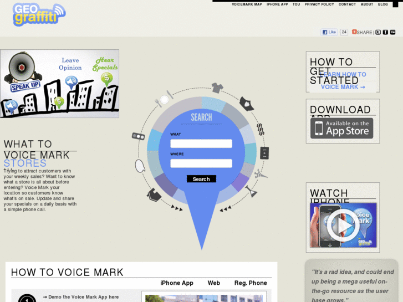Viewport: 403px width, 302px height.
Task: Click the HOW TO VOICE MARK heading
Action: 67,272
